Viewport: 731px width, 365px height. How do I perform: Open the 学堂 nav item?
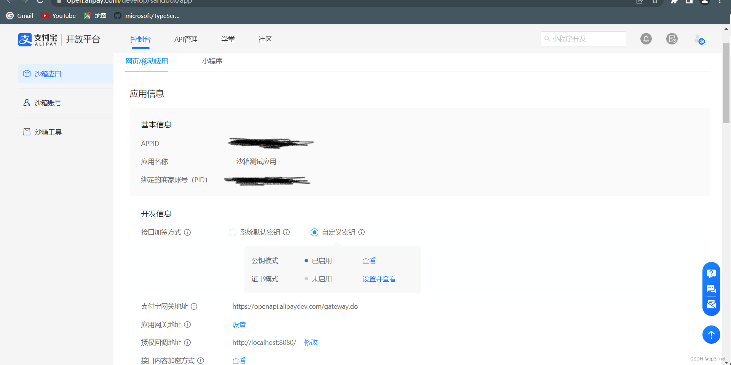pos(228,40)
